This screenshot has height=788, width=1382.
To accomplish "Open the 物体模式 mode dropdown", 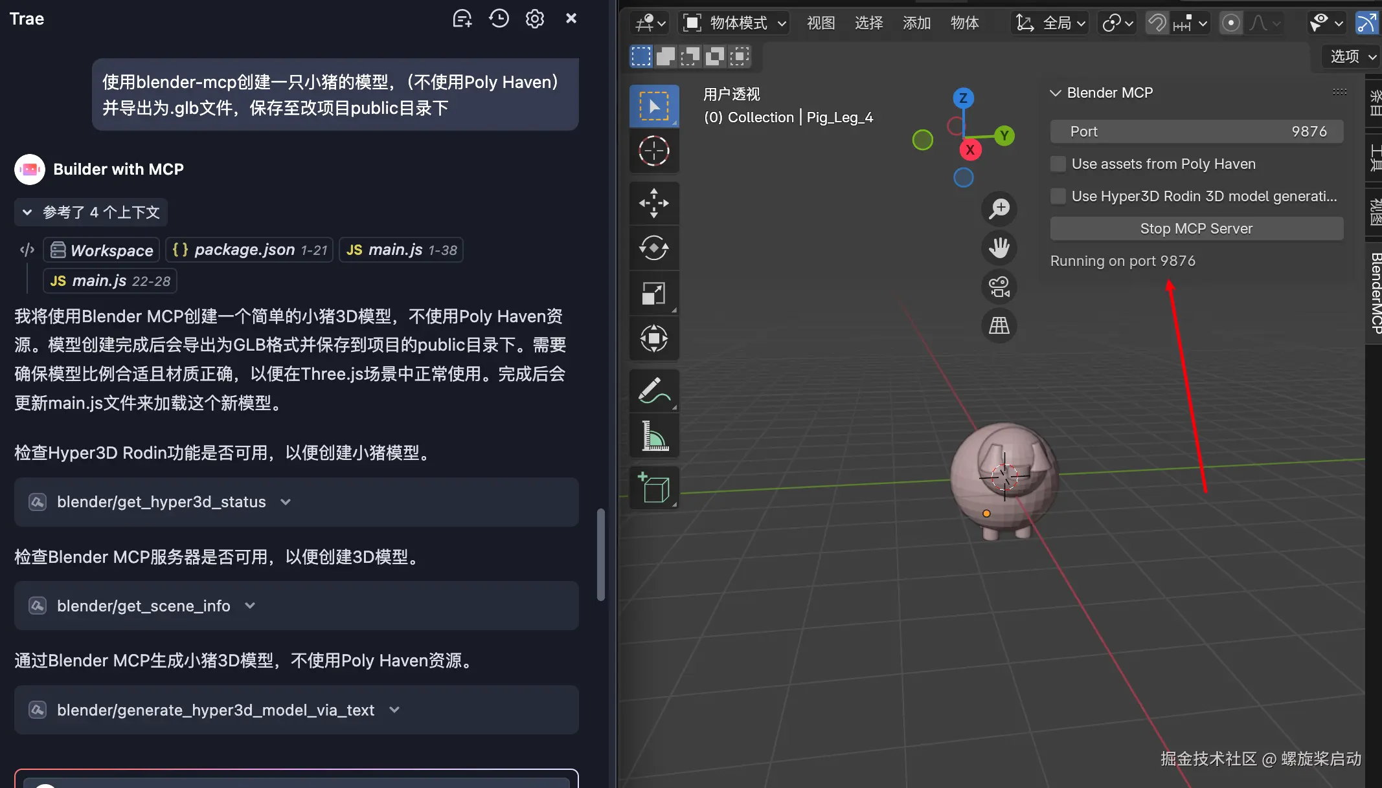I will point(736,23).
